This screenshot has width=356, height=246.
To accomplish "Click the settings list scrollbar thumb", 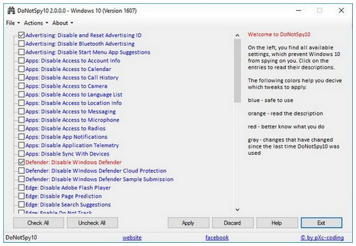I will coord(238,70).
